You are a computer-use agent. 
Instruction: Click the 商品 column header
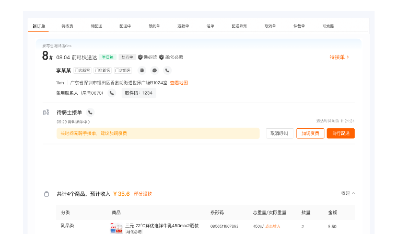tap(116, 213)
